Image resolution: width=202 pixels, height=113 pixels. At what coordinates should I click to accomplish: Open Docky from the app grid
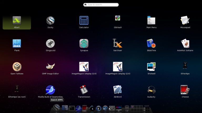(x=50, y=21)
